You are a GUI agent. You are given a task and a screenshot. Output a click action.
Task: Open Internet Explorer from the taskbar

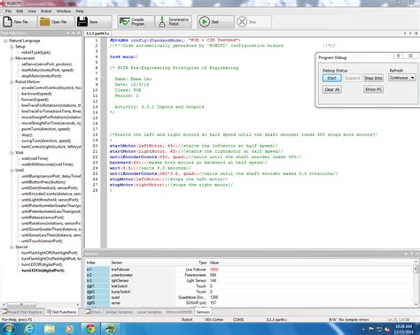pos(29,328)
